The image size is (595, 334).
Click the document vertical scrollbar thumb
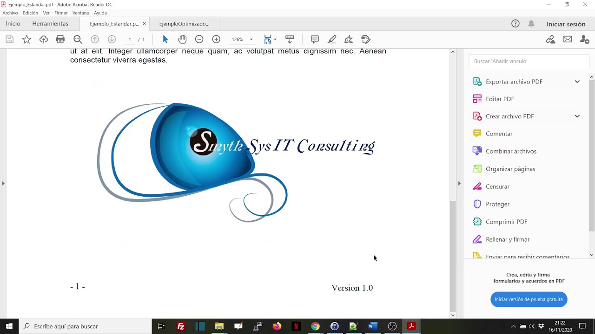(453, 256)
